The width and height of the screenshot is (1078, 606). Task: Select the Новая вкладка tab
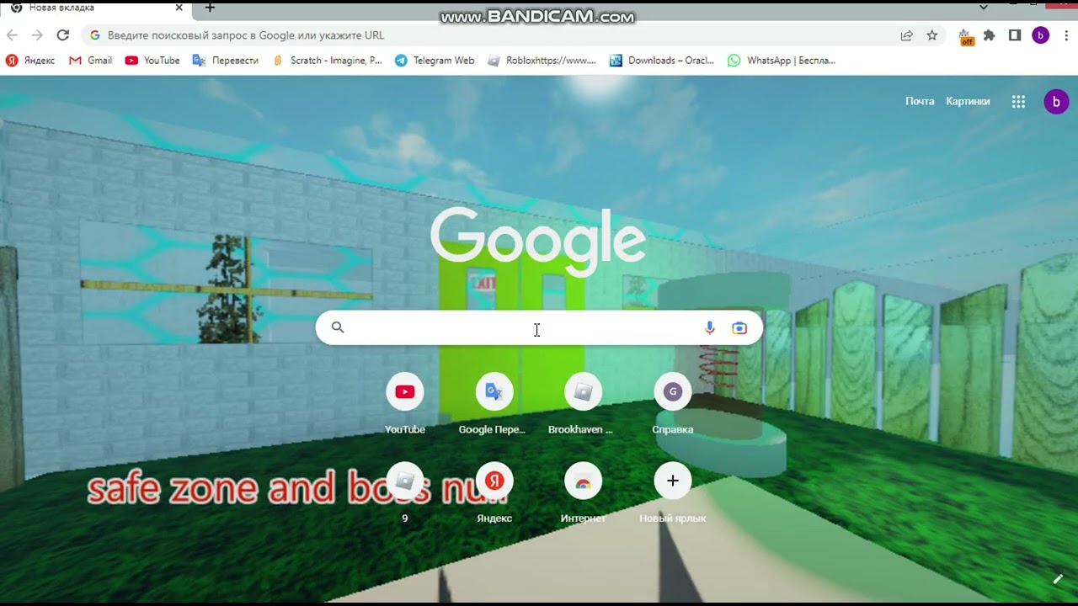(x=95, y=8)
